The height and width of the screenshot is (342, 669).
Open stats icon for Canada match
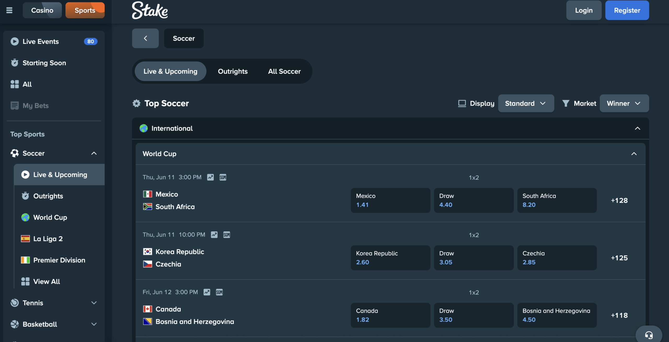207,292
